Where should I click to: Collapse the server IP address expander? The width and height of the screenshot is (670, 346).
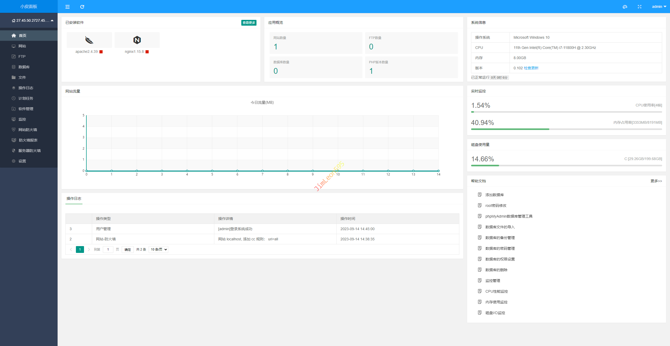coord(52,20)
